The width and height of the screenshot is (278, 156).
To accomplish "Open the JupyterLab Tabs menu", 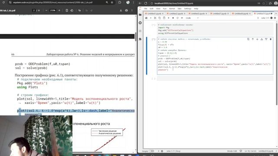I will click(179, 9).
